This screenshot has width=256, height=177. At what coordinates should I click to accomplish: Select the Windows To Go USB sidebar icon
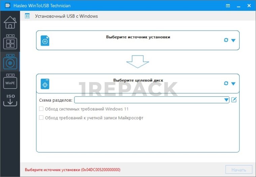point(10,42)
